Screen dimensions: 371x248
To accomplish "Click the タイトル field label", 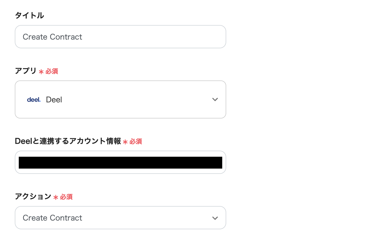I will click(29, 15).
